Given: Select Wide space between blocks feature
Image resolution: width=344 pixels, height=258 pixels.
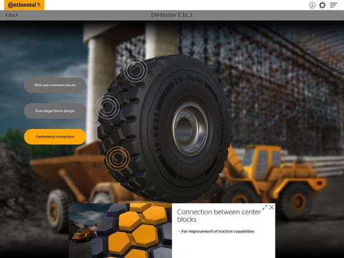Looking at the screenshot, I should (x=55, y=85).
